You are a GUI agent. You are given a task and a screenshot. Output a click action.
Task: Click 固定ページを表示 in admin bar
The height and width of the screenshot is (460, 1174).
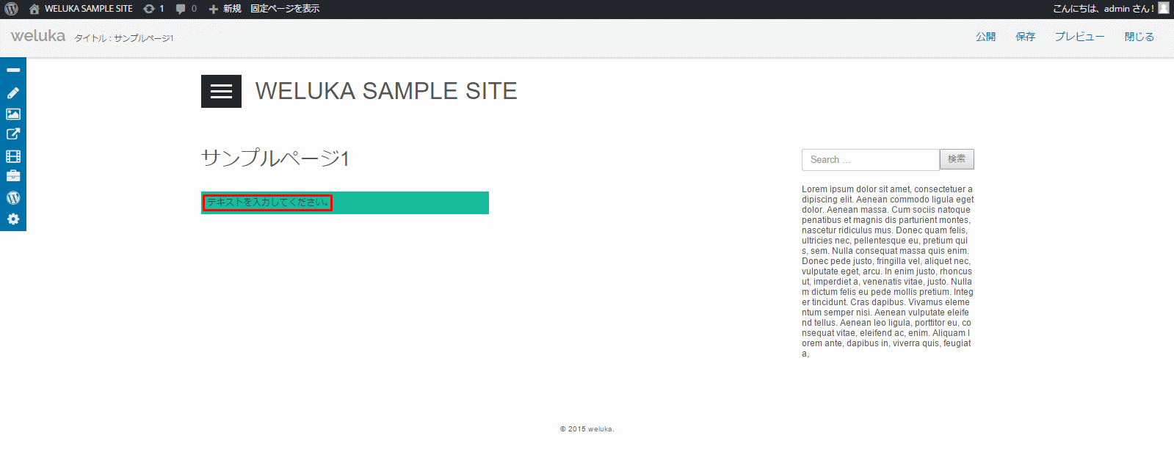click(x=285, y=9)
